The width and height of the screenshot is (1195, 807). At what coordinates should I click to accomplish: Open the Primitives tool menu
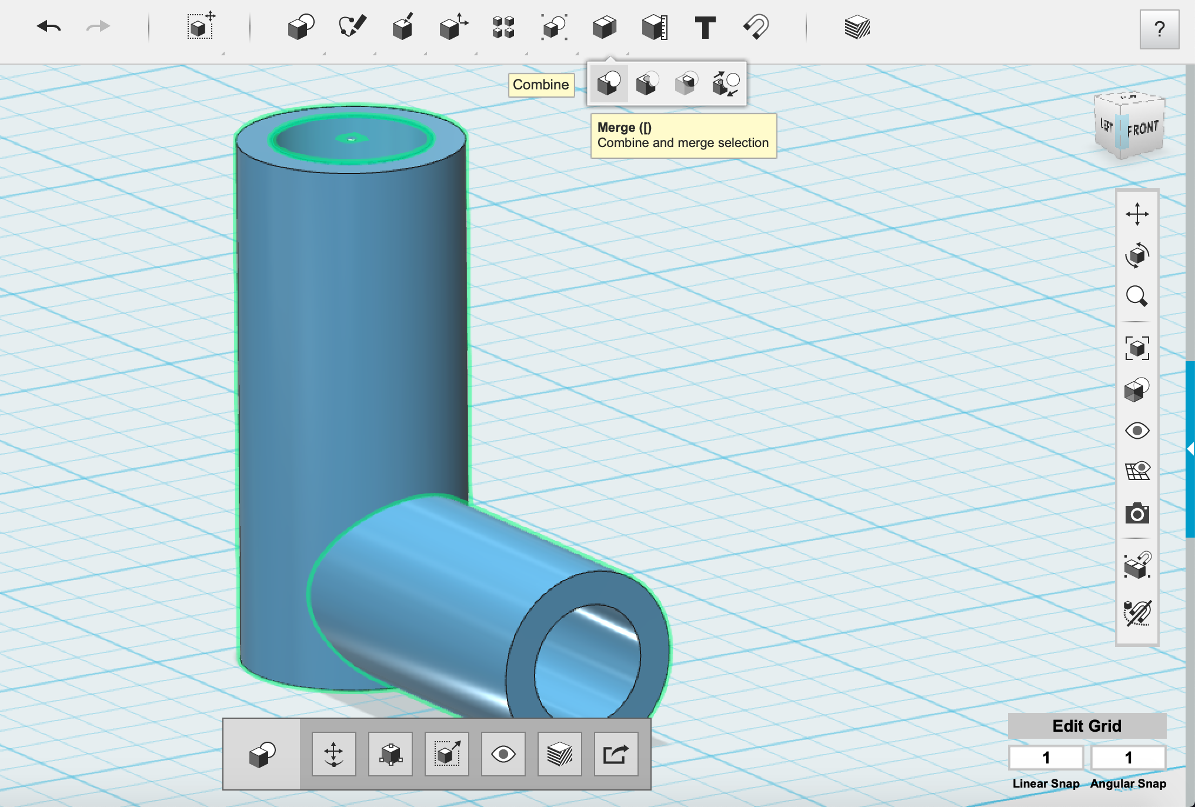pos(301,27)
